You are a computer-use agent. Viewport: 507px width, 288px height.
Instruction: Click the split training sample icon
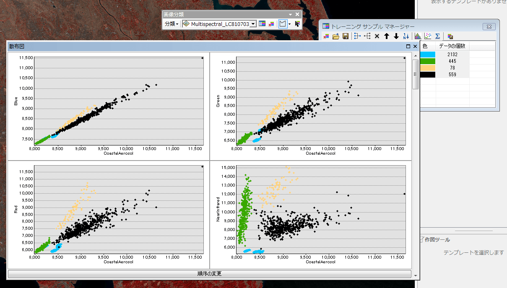pos(367,36)
